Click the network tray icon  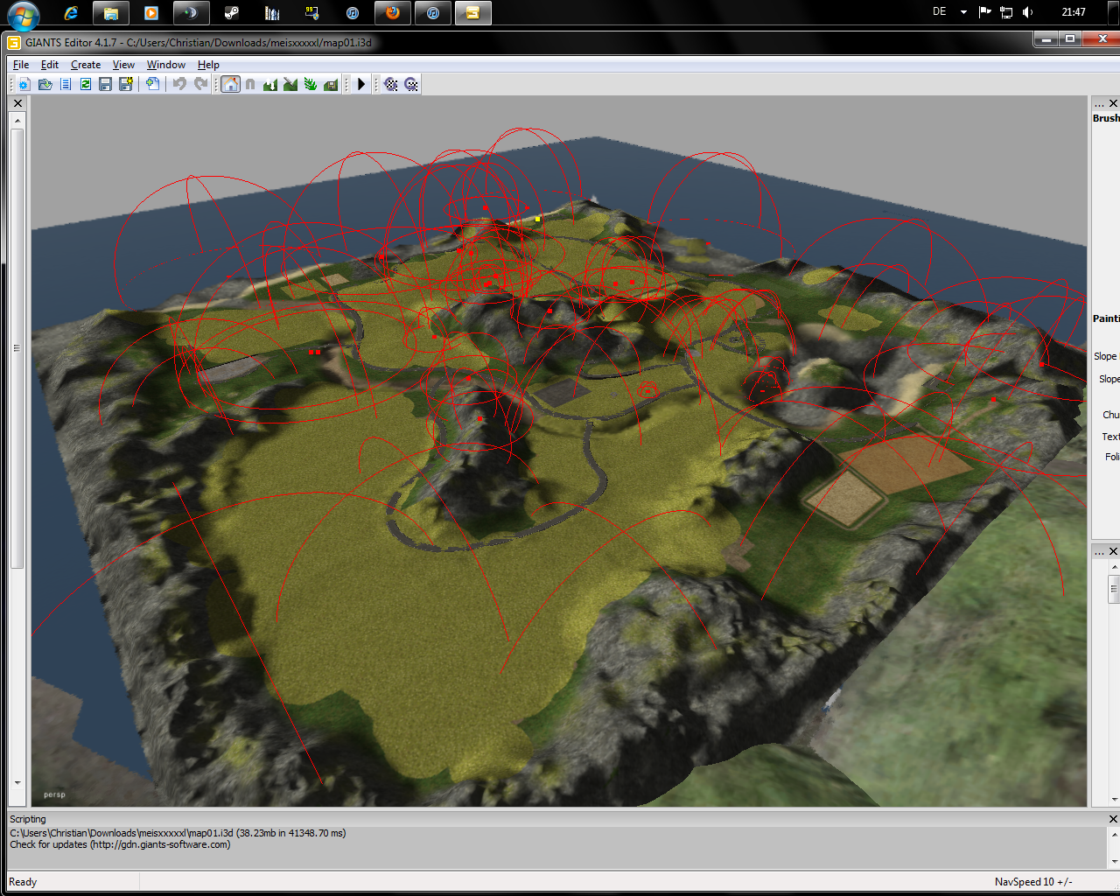[1006, 12]
